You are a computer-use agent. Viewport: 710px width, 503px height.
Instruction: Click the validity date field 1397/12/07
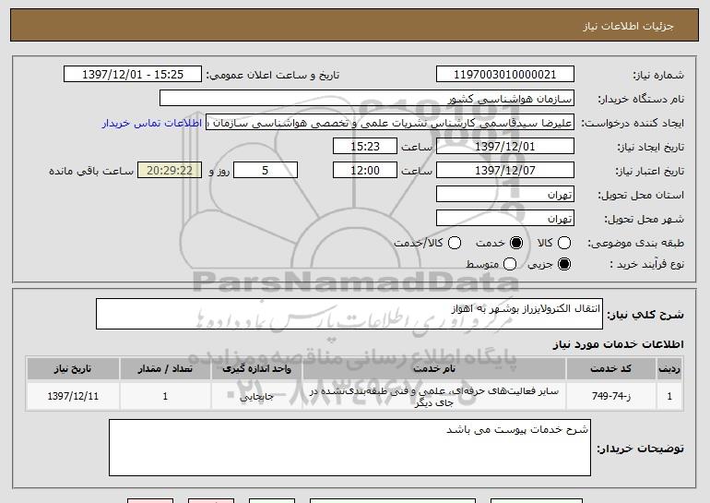505,171
